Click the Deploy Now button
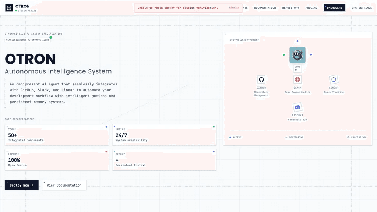The image size is (377, 212). coord(22,185)
